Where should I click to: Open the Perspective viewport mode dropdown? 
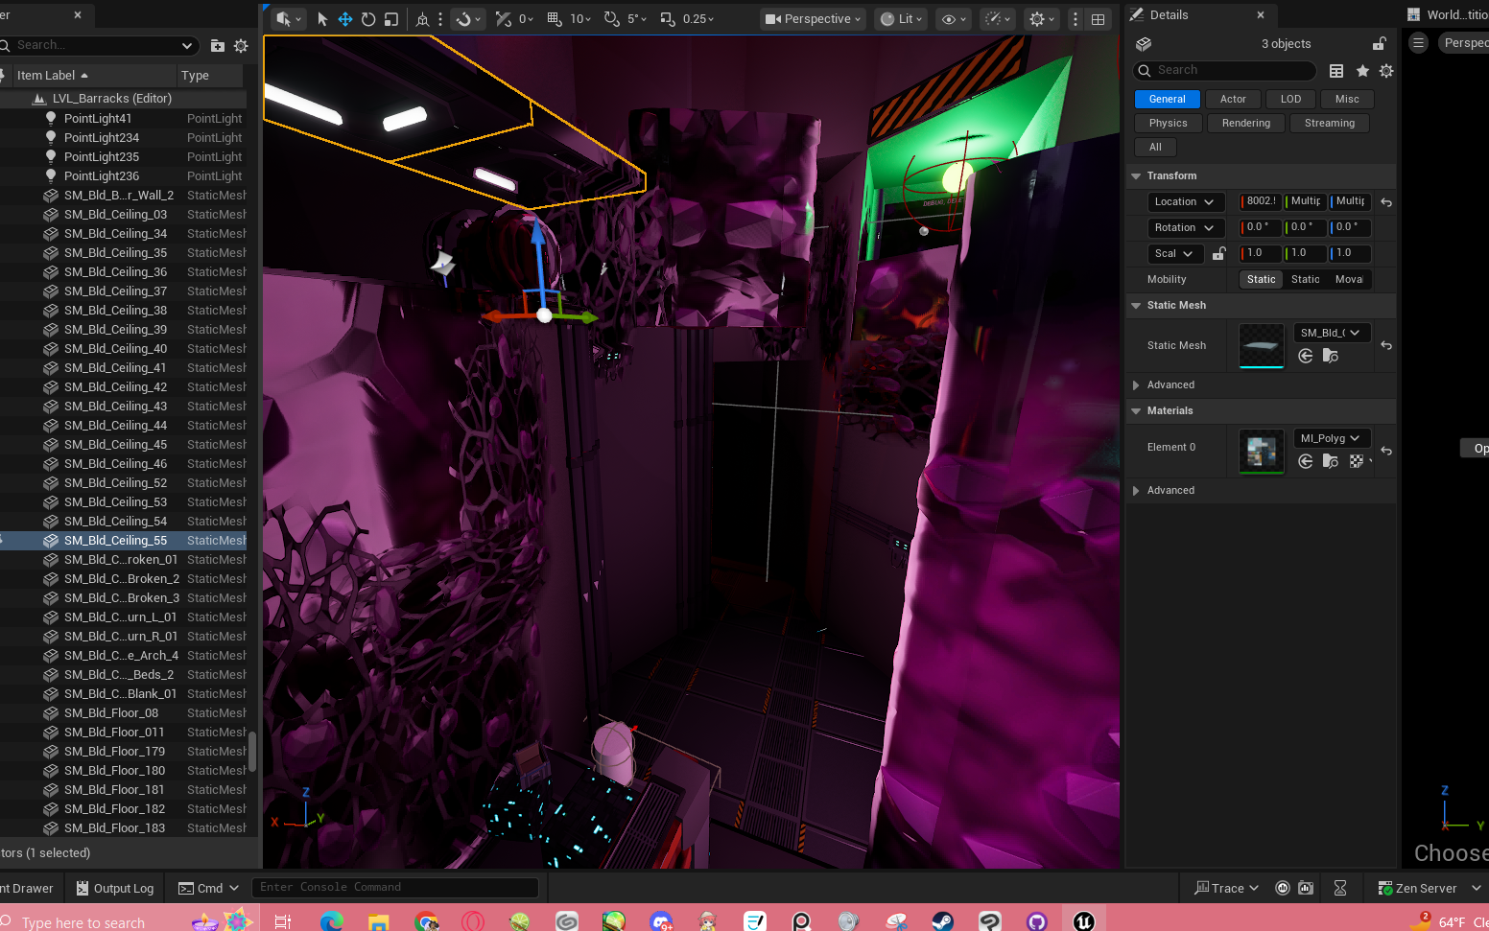click(x=814, y=19)
